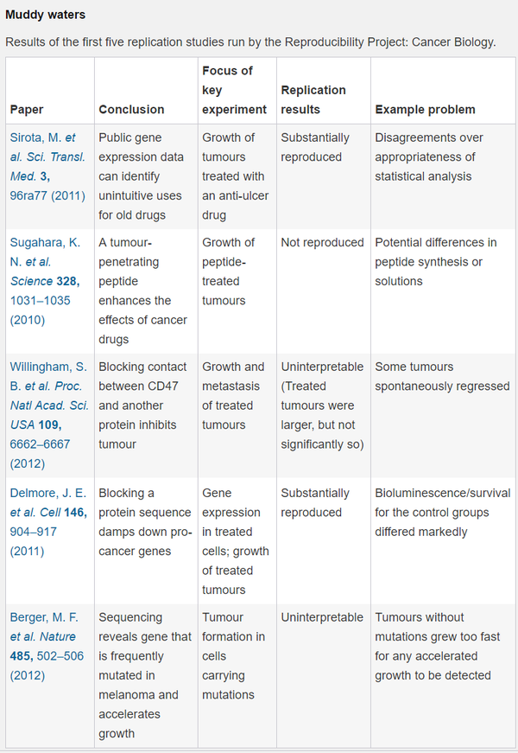Click the Replication results column header

313,99
